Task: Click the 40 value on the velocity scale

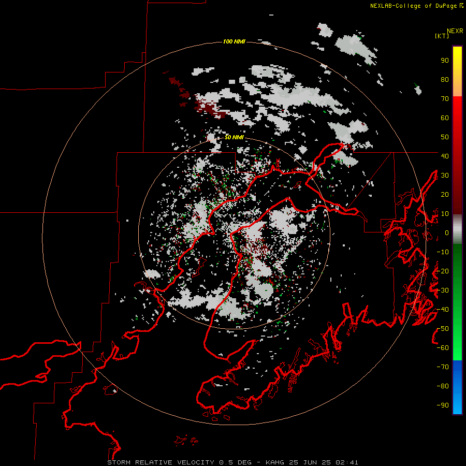Action: (x=445, y=156)
